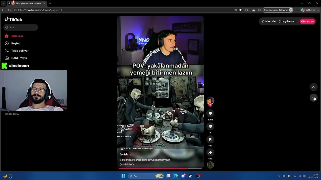Open the browser extensions puzzle icon
The width and height of the screenshot is (321, 180).
[247, 10]
